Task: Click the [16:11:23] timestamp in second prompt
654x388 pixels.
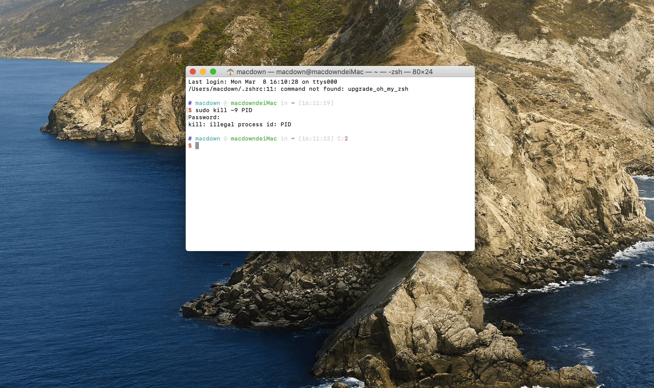Action: click(x=316, y=139)
